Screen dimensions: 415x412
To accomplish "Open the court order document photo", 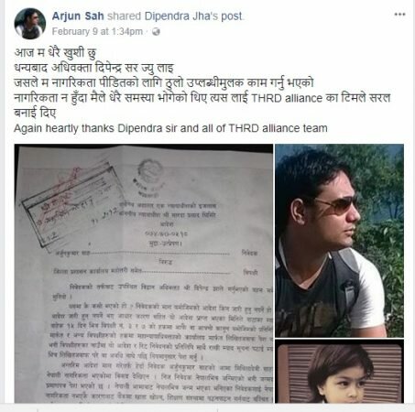I will coord(144,274).
